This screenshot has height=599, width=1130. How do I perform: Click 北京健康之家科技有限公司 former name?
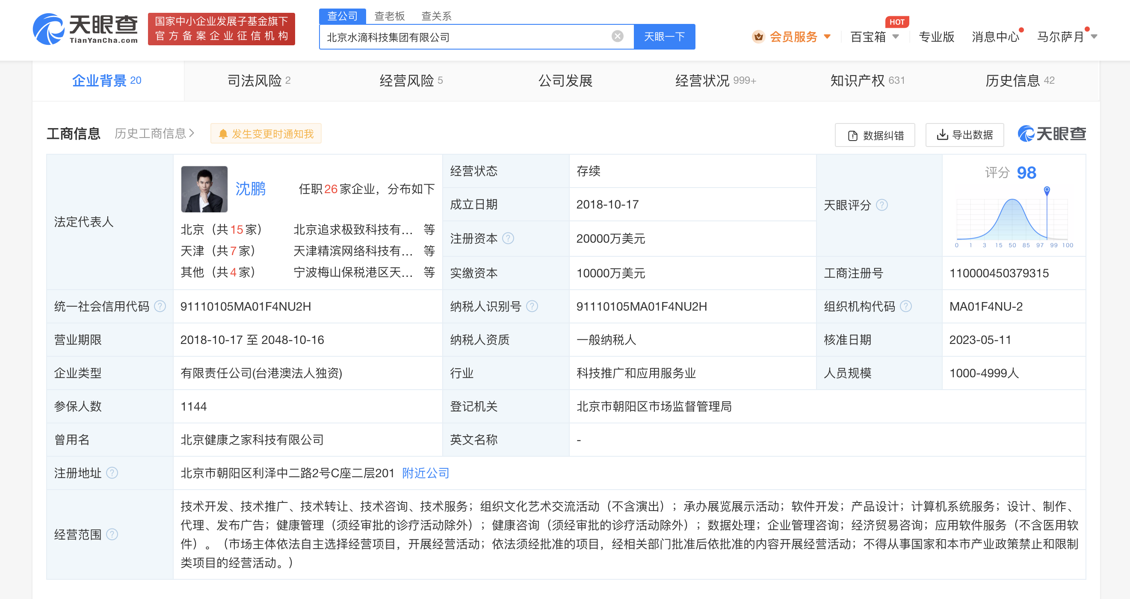pos(252,440)
